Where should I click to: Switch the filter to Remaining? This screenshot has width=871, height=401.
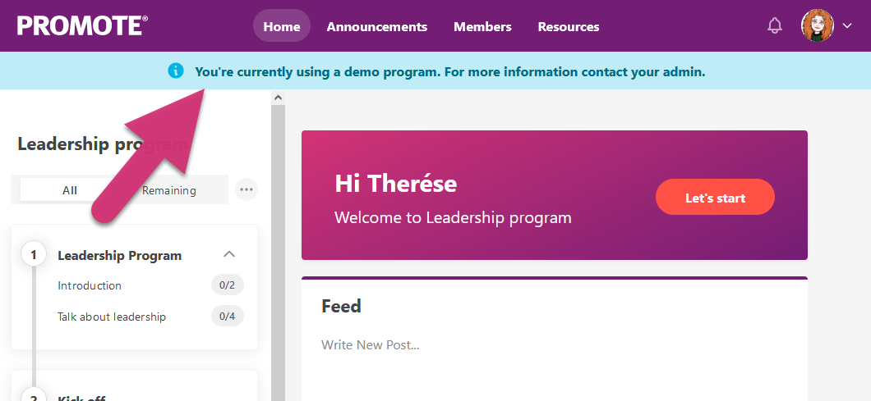169,190
